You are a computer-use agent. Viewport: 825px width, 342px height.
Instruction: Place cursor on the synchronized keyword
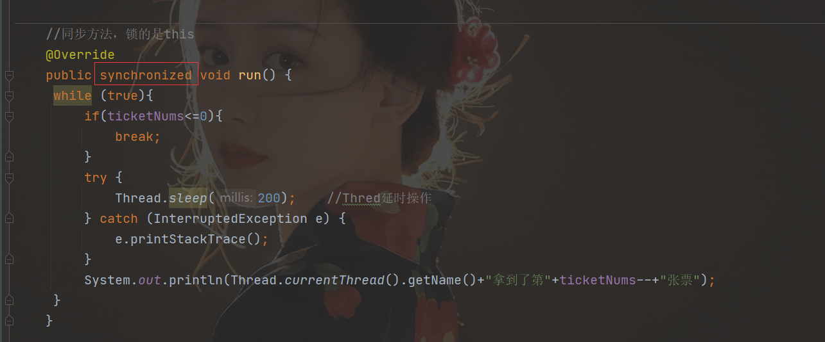(146, 75)
